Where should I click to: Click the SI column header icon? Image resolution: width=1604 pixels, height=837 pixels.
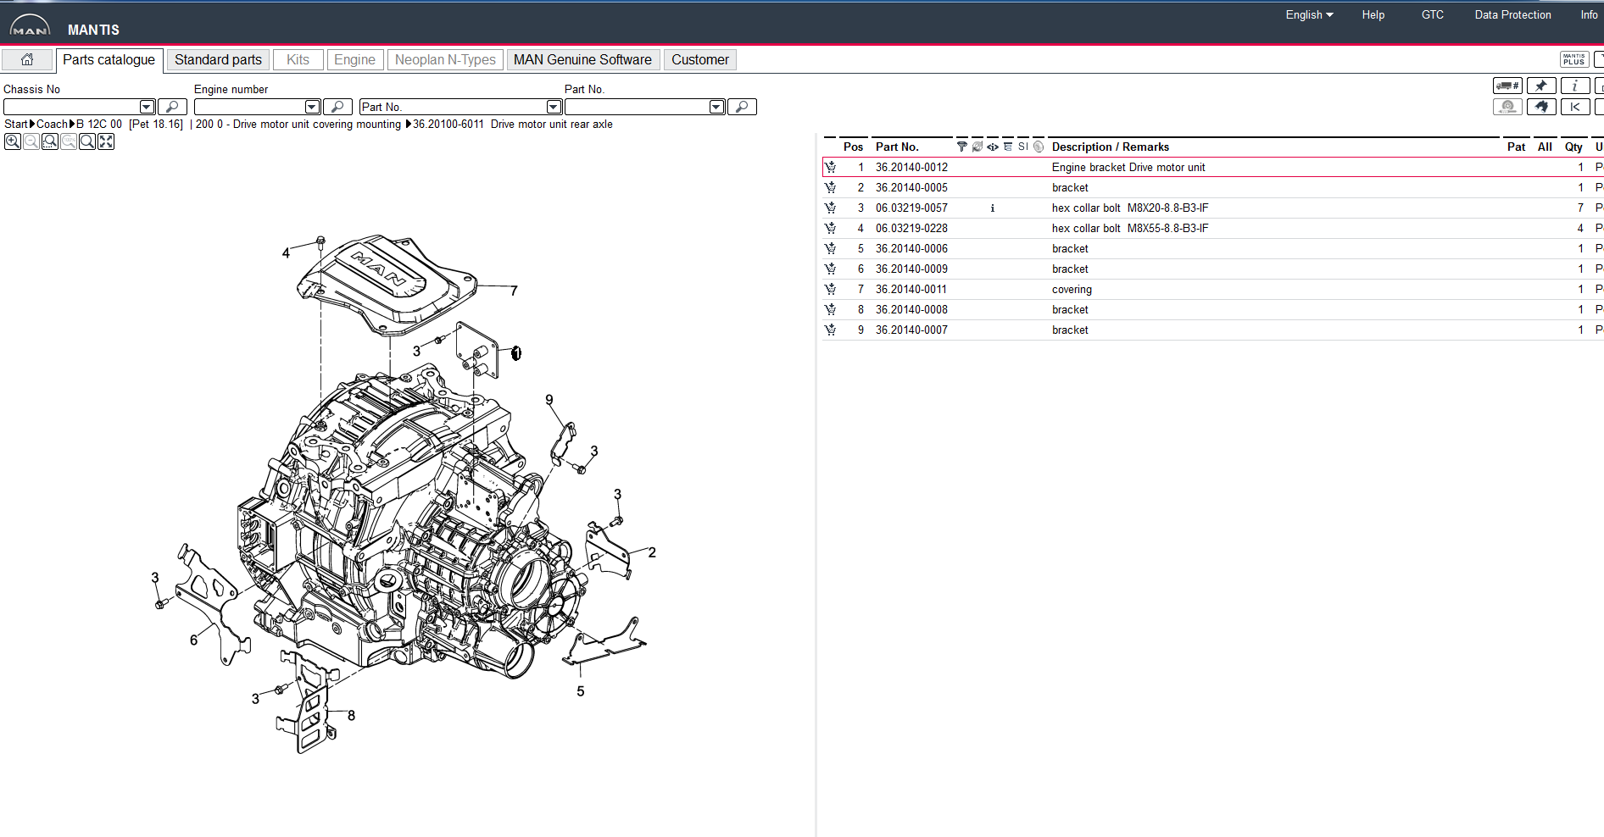coord(1021,147)
